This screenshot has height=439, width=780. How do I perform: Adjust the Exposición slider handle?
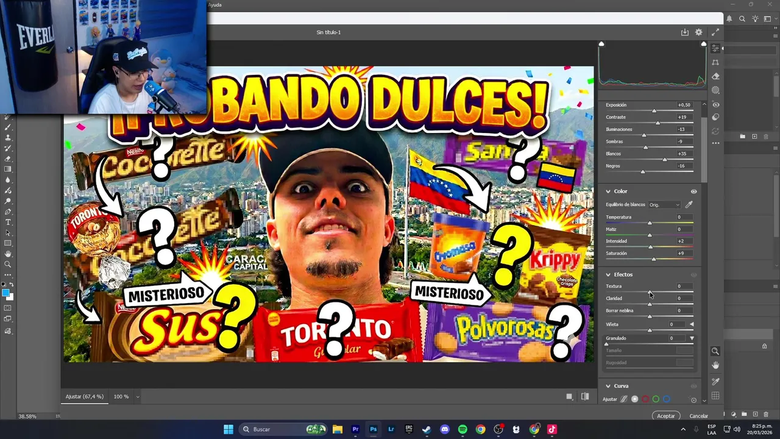pyautogui.click(x=654, y=110)
